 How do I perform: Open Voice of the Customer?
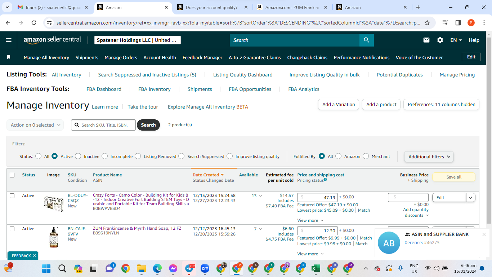(x=419, y=57)
